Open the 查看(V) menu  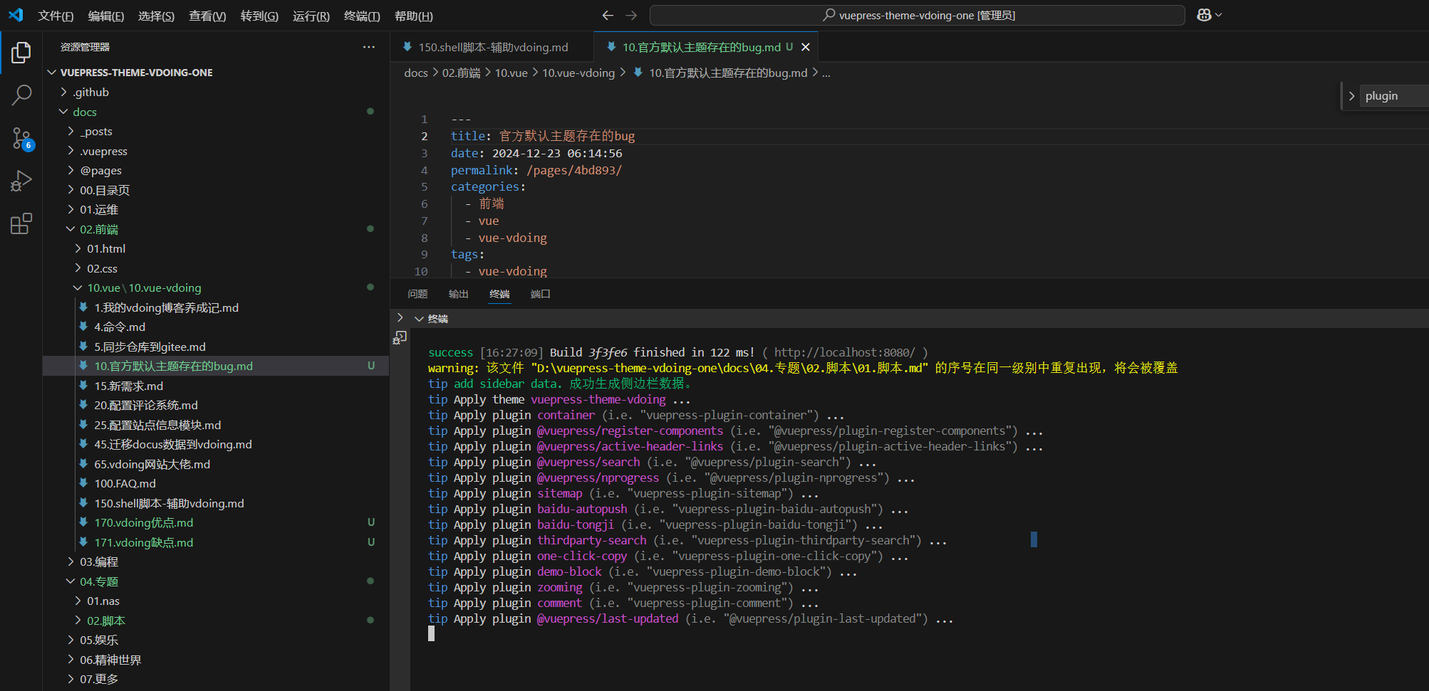[207, 16]
